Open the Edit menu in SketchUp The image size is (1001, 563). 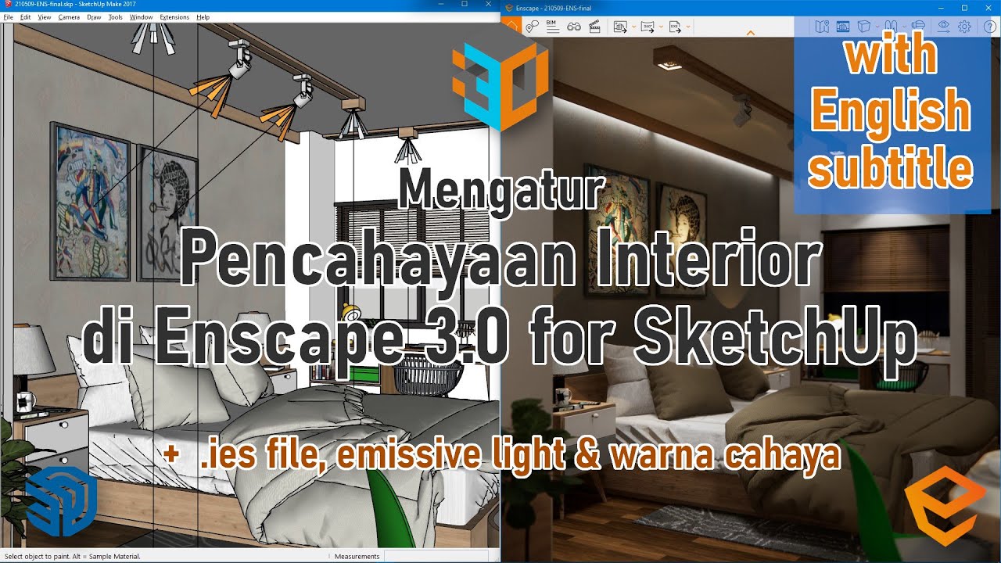[x=26, y=16]
